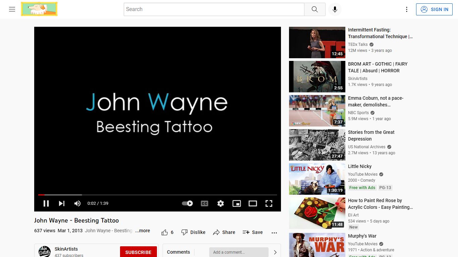
Task: Open Little Nicky movie thumbnail
Action: [317, 179]
